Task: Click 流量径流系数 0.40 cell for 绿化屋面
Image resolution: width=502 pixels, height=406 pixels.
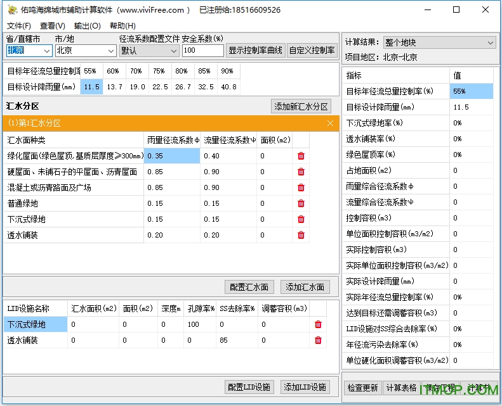Action: (228, 156)
